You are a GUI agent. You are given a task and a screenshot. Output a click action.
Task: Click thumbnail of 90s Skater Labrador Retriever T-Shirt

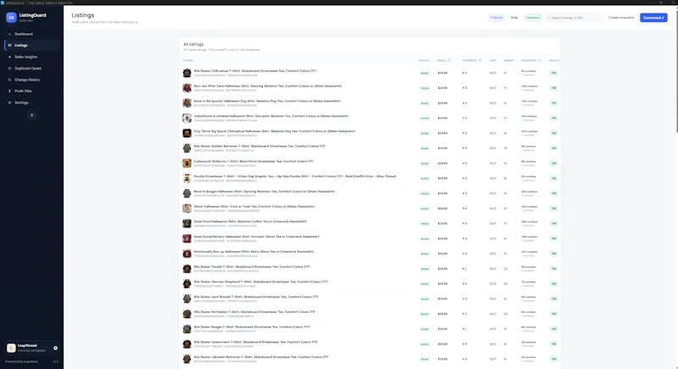[186, 359]
